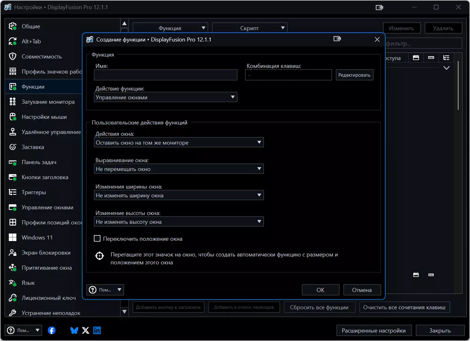Open the Facebook link icon
This screenshot has width=470, height=341.
pyautogui.click(x=52, y=330)
